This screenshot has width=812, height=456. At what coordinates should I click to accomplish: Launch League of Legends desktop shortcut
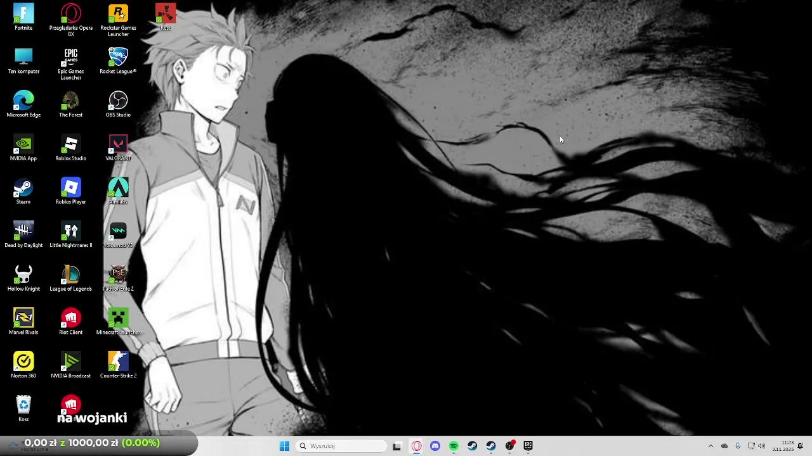[70, 278]
